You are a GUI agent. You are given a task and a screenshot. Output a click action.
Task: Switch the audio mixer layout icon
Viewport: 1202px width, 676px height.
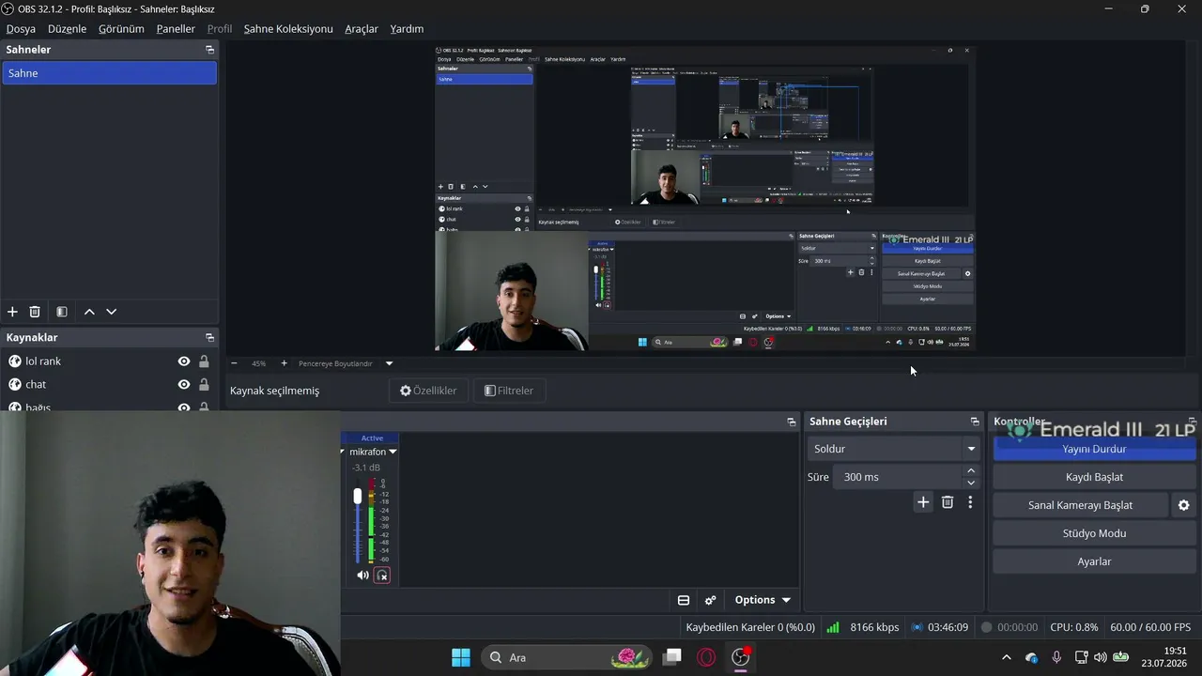tap(684, 600)
